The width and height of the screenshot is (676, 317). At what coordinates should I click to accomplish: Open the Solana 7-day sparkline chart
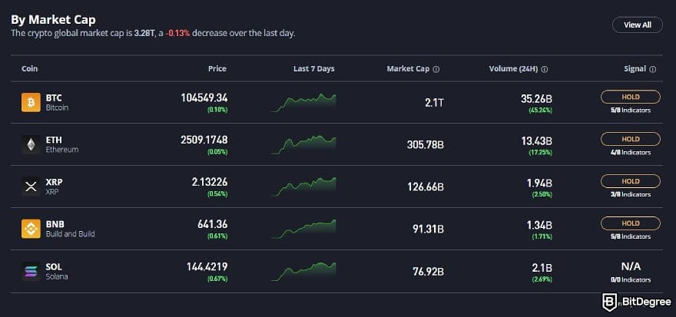pos(303,271)
